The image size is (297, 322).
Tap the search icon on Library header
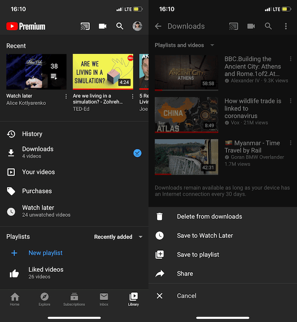pos(120,26)
